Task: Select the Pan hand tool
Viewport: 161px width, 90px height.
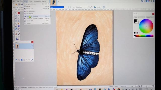Action: [x=19, y=23]
